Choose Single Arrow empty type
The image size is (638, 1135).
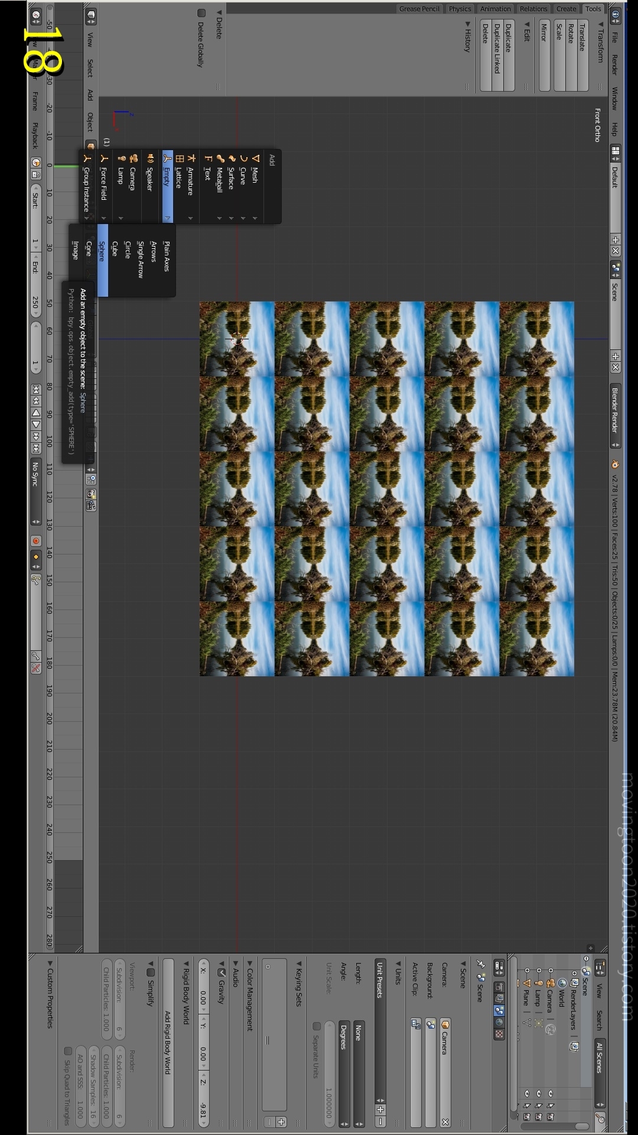pos(141,259)
